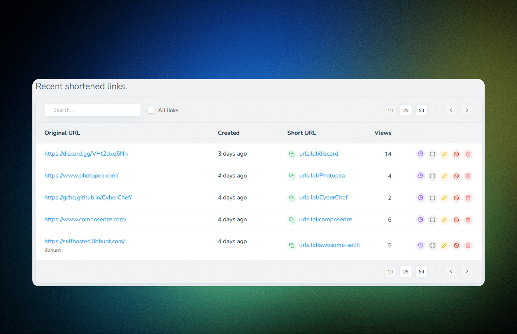The width and height of the screenshot is (517, 334).
Task: Open the urls.lol/composerize short link
Action: tap(326, 219)
